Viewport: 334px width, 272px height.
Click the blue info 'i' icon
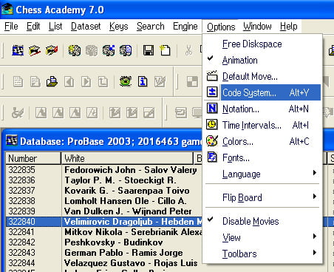tap(143, 81)
